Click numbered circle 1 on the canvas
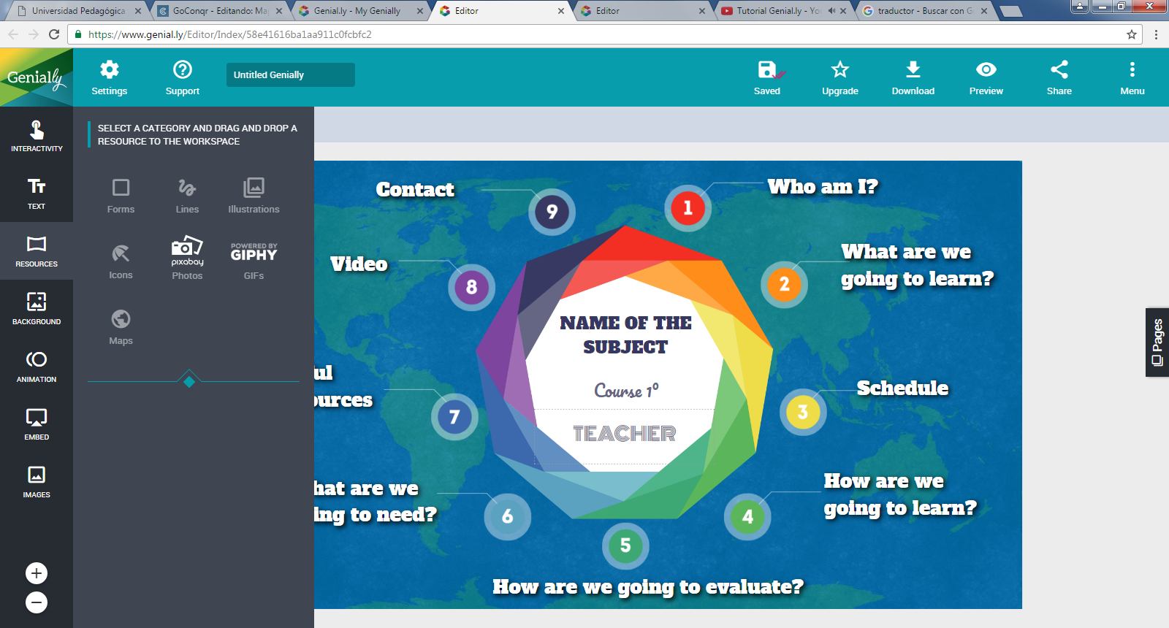This screenshot has height=628, width=1169. [x=688, y=208]
